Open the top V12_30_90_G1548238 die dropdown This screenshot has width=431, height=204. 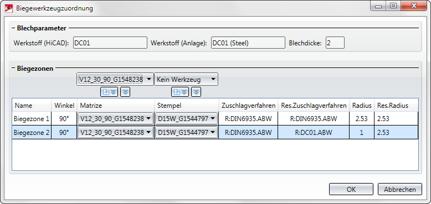pyautogui.click(x=115, y=79)
